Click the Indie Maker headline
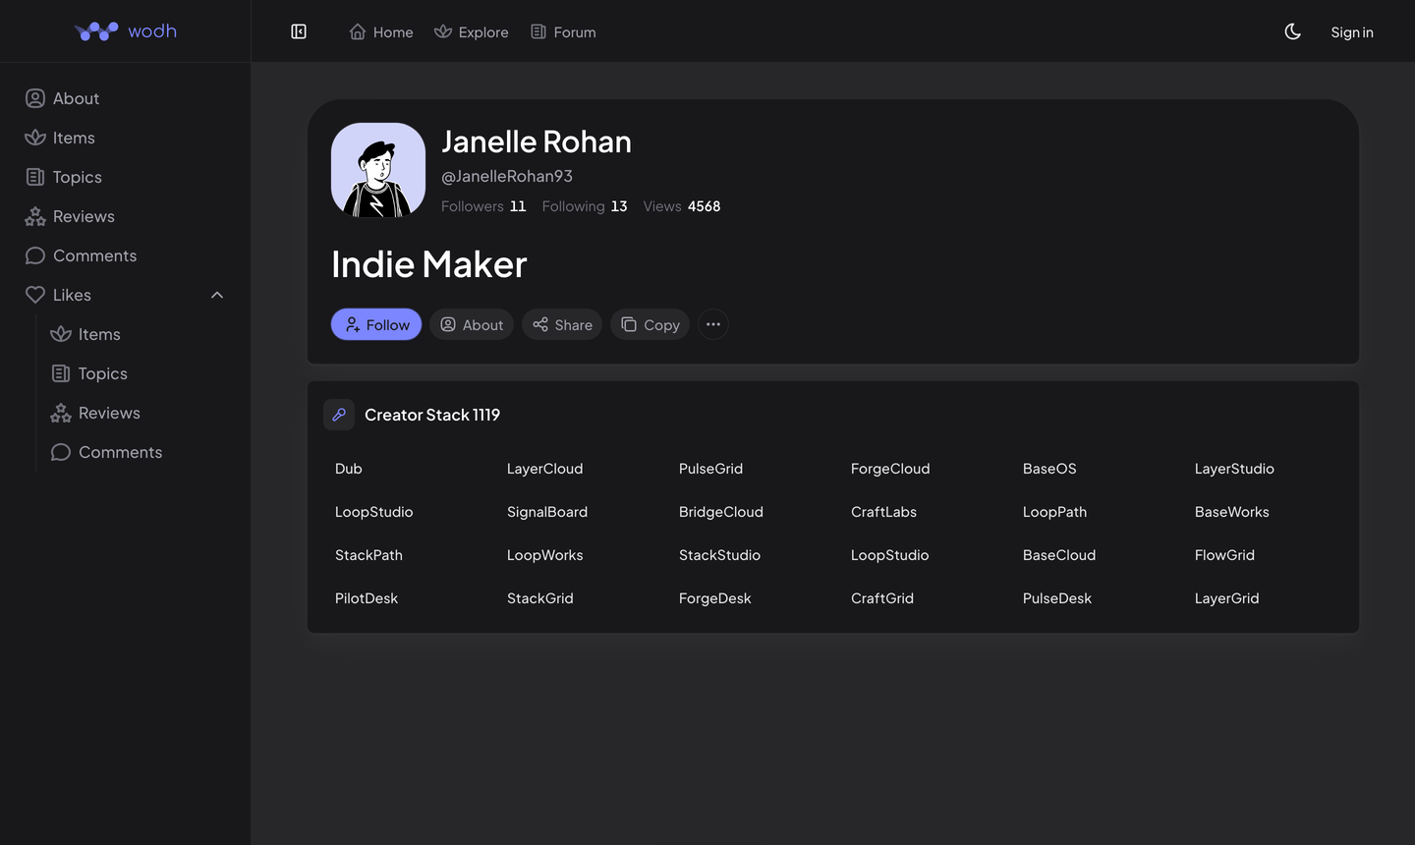 [x=429, y=264]
